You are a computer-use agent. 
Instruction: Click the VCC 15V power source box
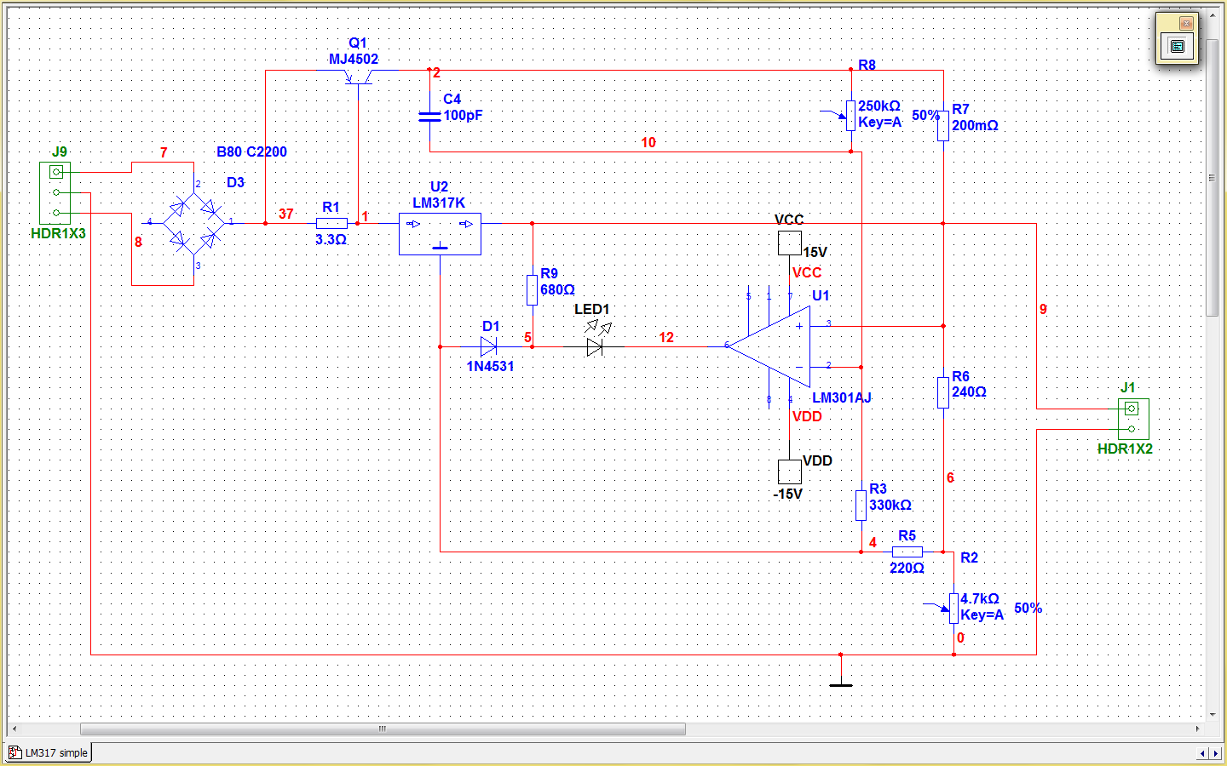(x=789, y=243)
